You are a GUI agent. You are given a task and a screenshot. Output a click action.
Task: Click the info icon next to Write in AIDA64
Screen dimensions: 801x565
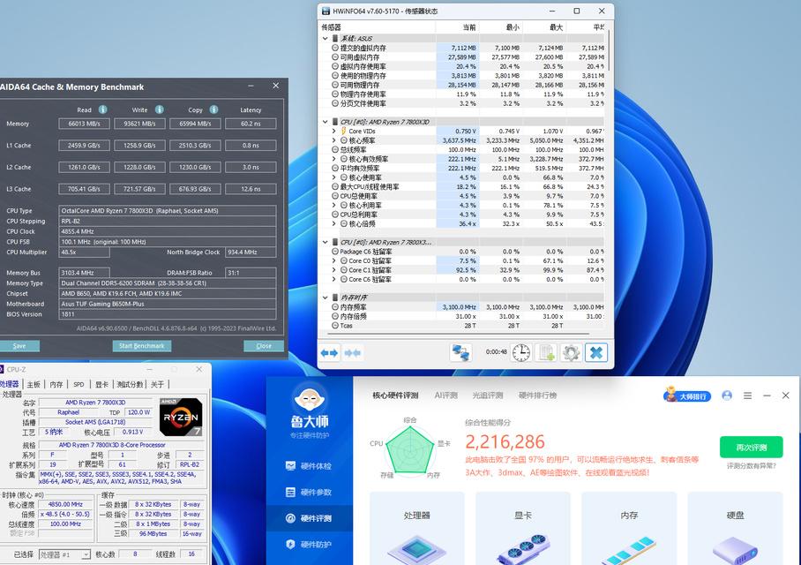coord(160,109)
